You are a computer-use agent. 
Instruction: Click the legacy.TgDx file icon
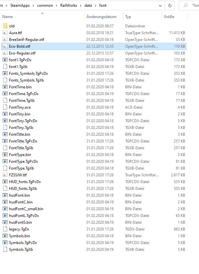pos(5,229)
